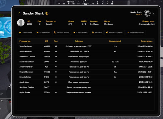Close the tablet panel
Screen dimensions: 163x119
coord(154,13)
